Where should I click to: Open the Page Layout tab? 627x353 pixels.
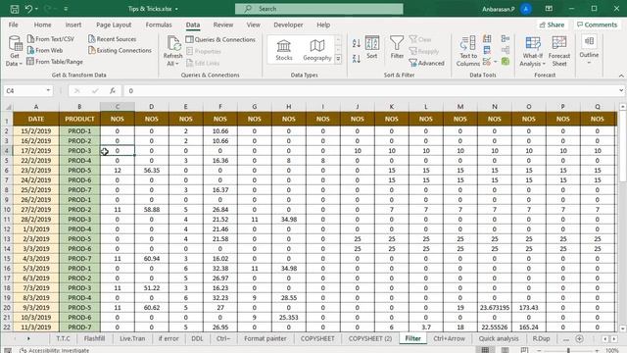coord(114,25)
